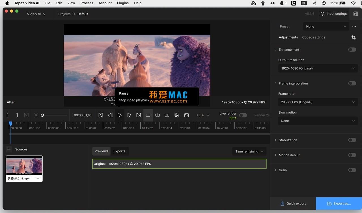Open Output resolution dropdown
This screenshot has width=362, height=213.
point(318,68)
